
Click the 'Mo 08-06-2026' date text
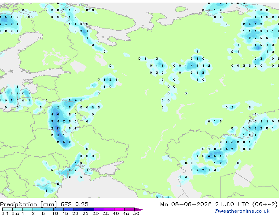pos(186,204)
